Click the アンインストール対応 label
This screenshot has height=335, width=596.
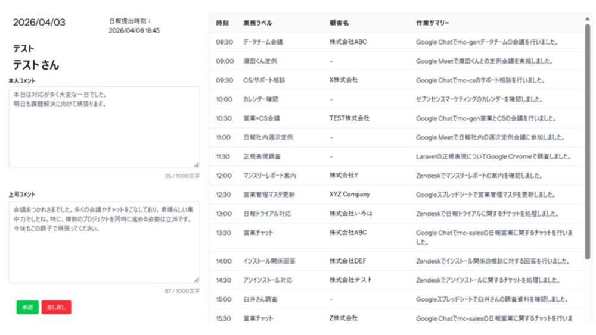pyautogui.click(x=268, y=280)
